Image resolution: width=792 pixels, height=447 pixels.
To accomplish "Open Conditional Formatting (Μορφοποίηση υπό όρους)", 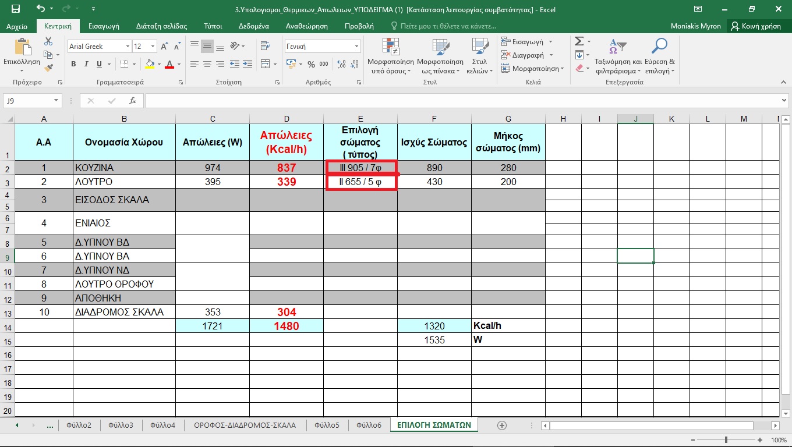I will pos(390,56).
